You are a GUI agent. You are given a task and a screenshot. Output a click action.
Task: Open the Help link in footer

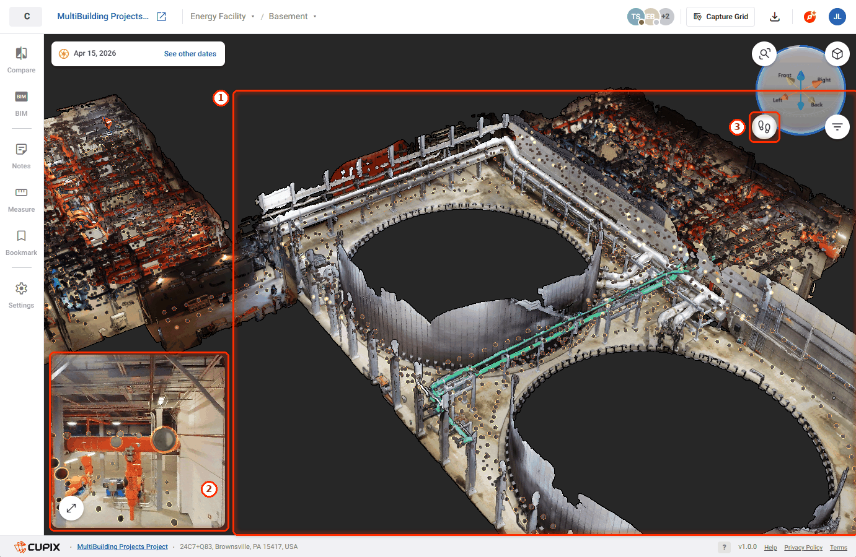click(770, 548)
